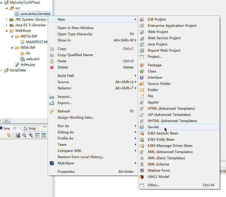Click the Package icon in New submenu

[x=142, y=65]
